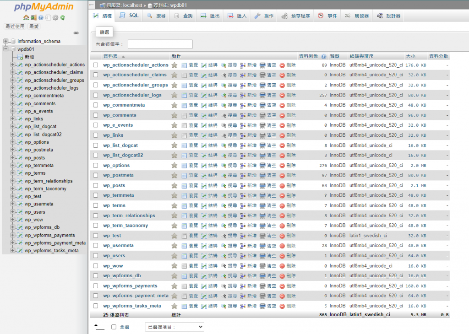Image resolution: width=469 pixels, height=334 pixels.
Task: Check the wp_actionscheduler_actions row checkbox
Action: point(95,65)
